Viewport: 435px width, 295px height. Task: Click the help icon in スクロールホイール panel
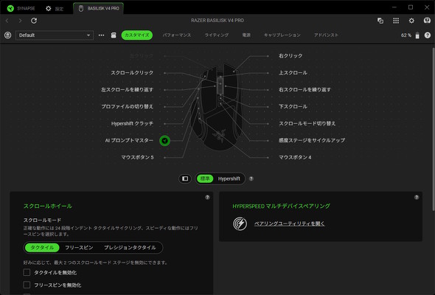click(x=207, y=198)
